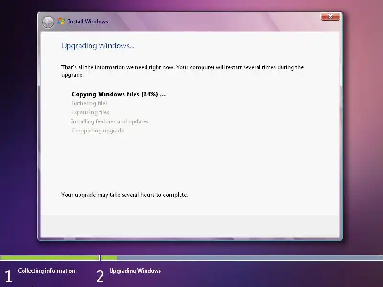Click stage 1 Collecting information label
The height and width of the screenshot is (287, 383).
tap(46, 271)
